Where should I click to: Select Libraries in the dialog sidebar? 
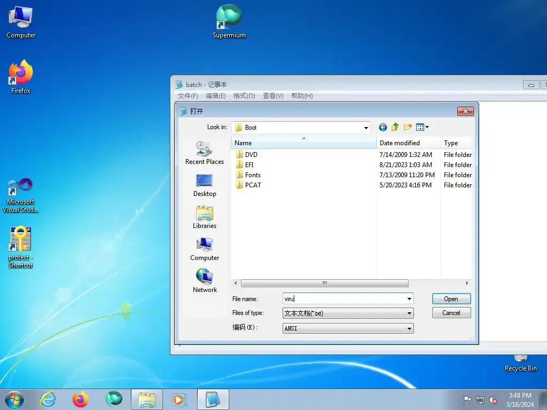pyautogui.click(x=205, y=217)
